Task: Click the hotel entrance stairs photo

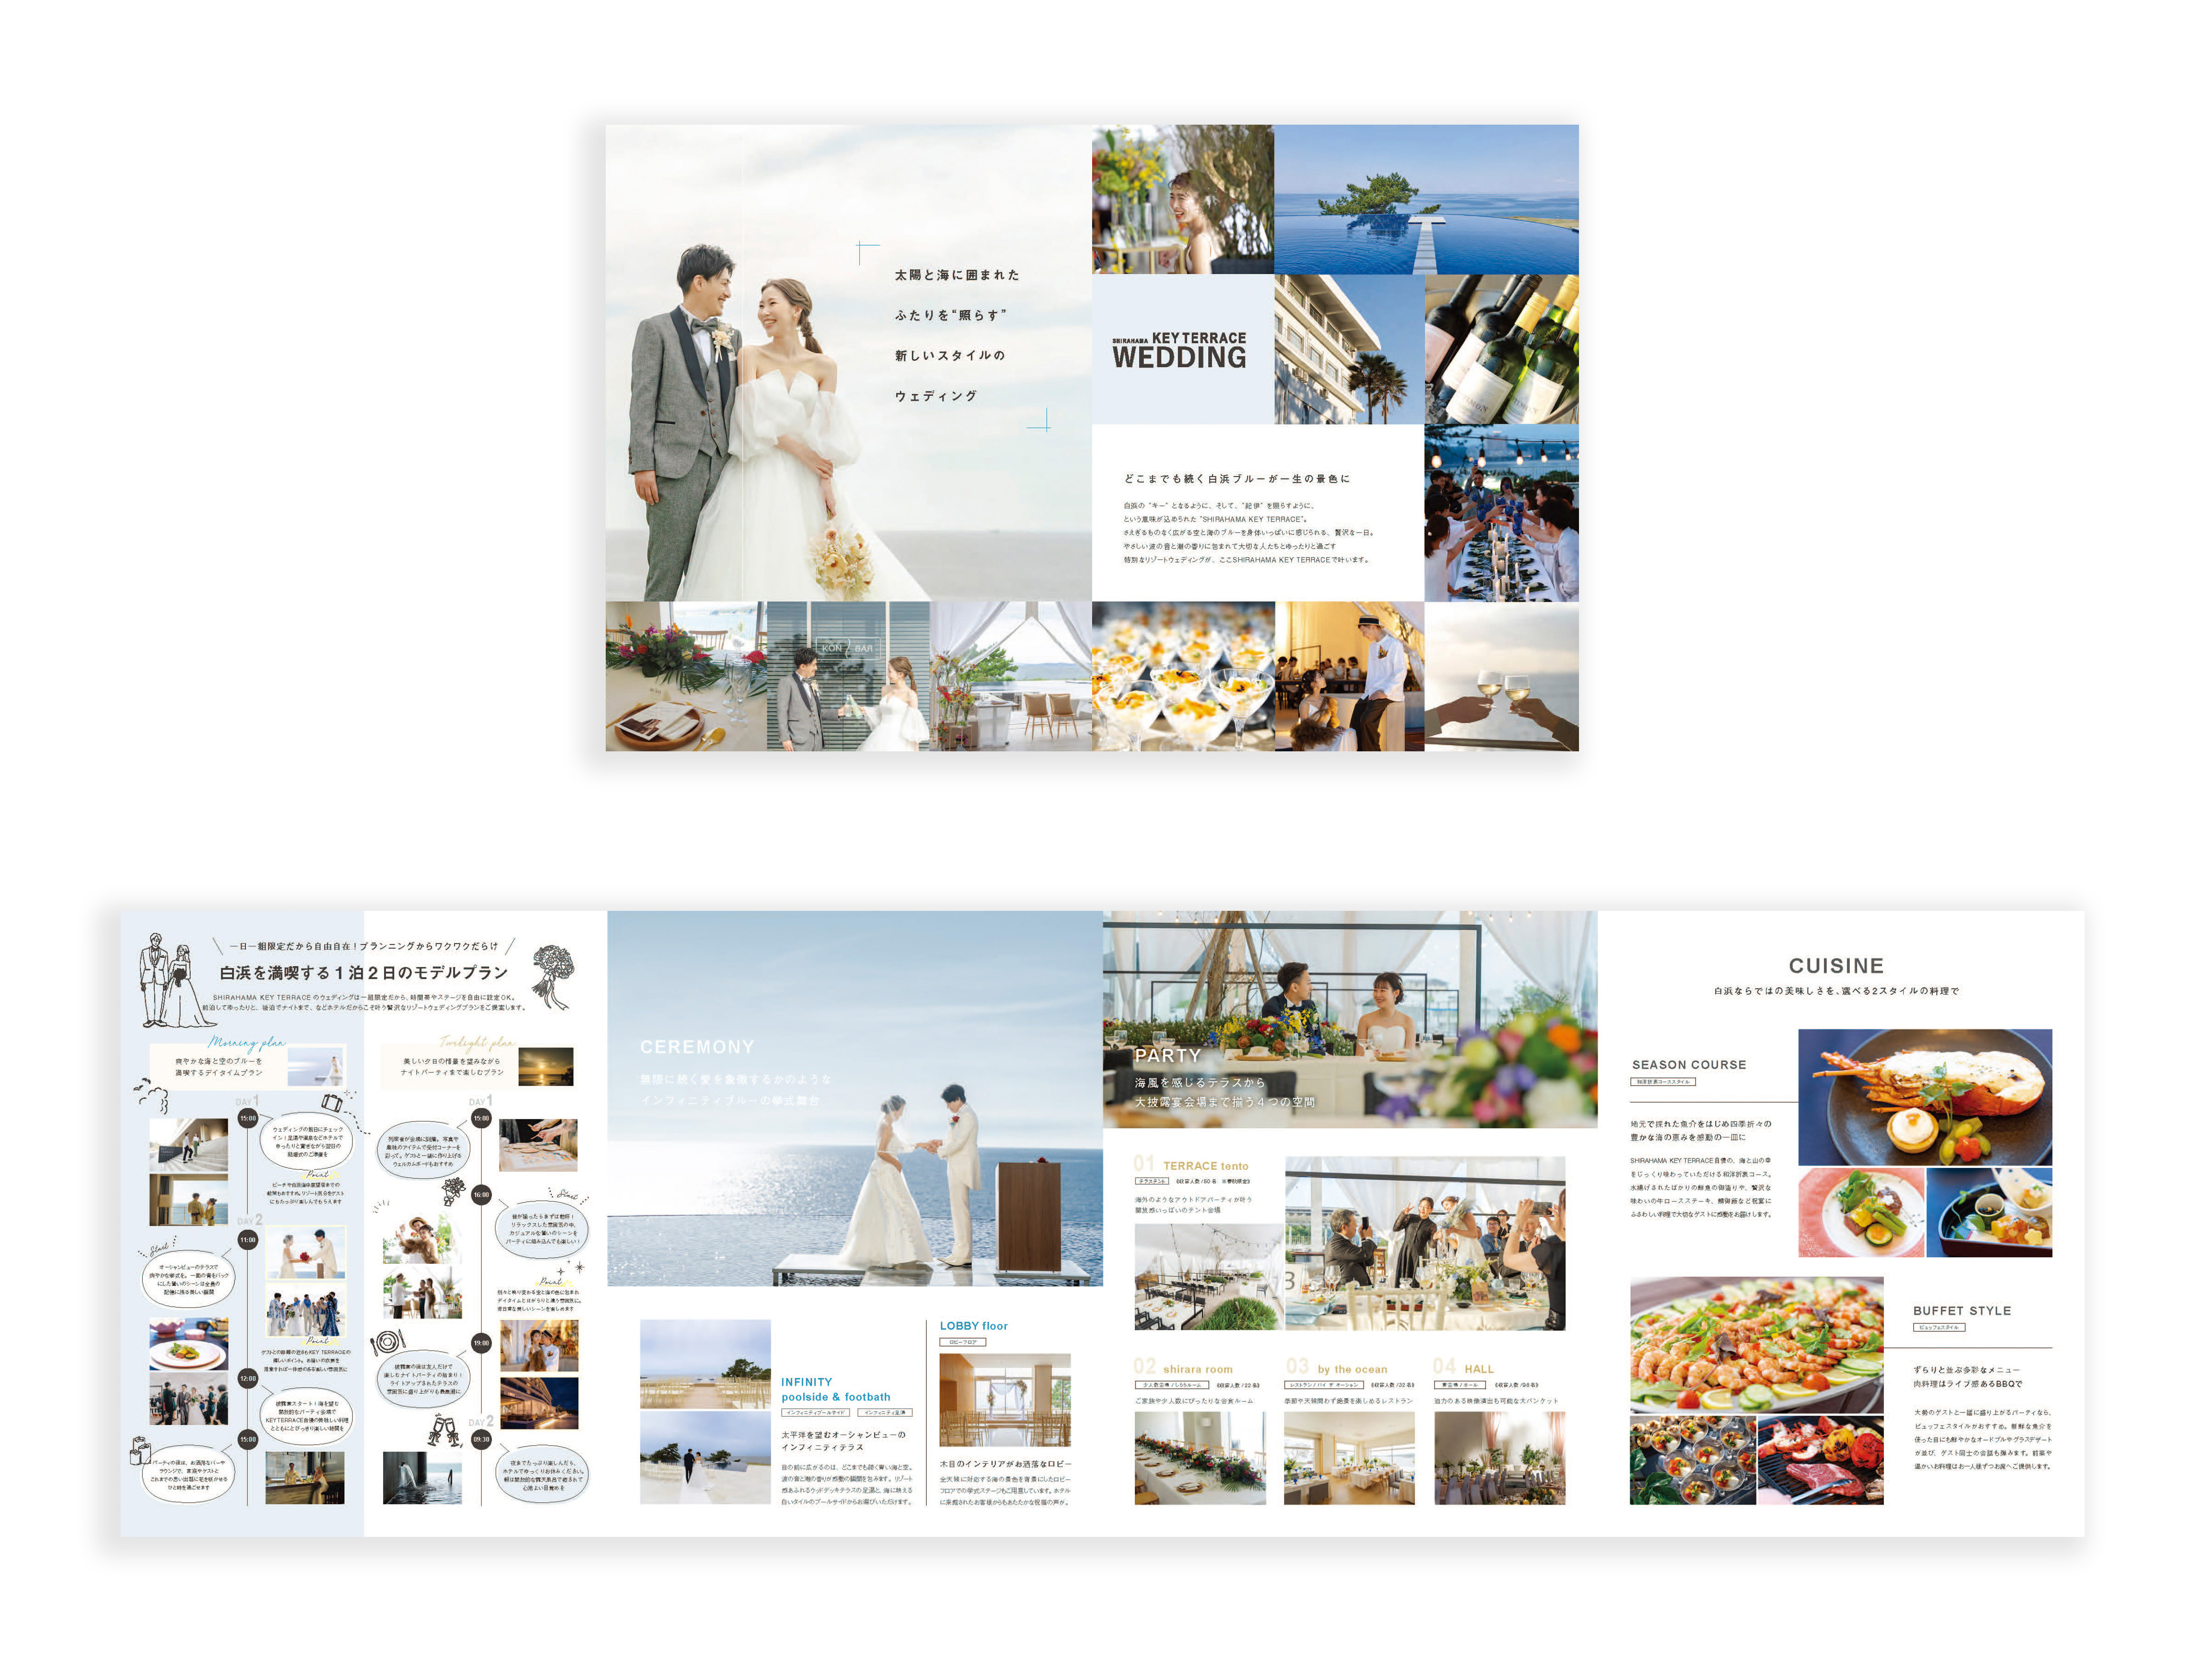Action: [x=188, y=1145]
